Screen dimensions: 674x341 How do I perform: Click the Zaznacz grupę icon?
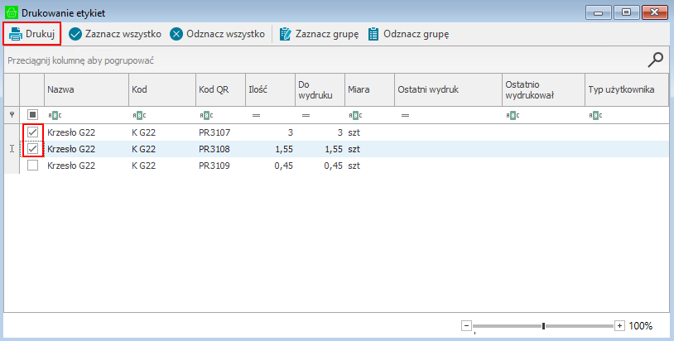tap(286, 34)
